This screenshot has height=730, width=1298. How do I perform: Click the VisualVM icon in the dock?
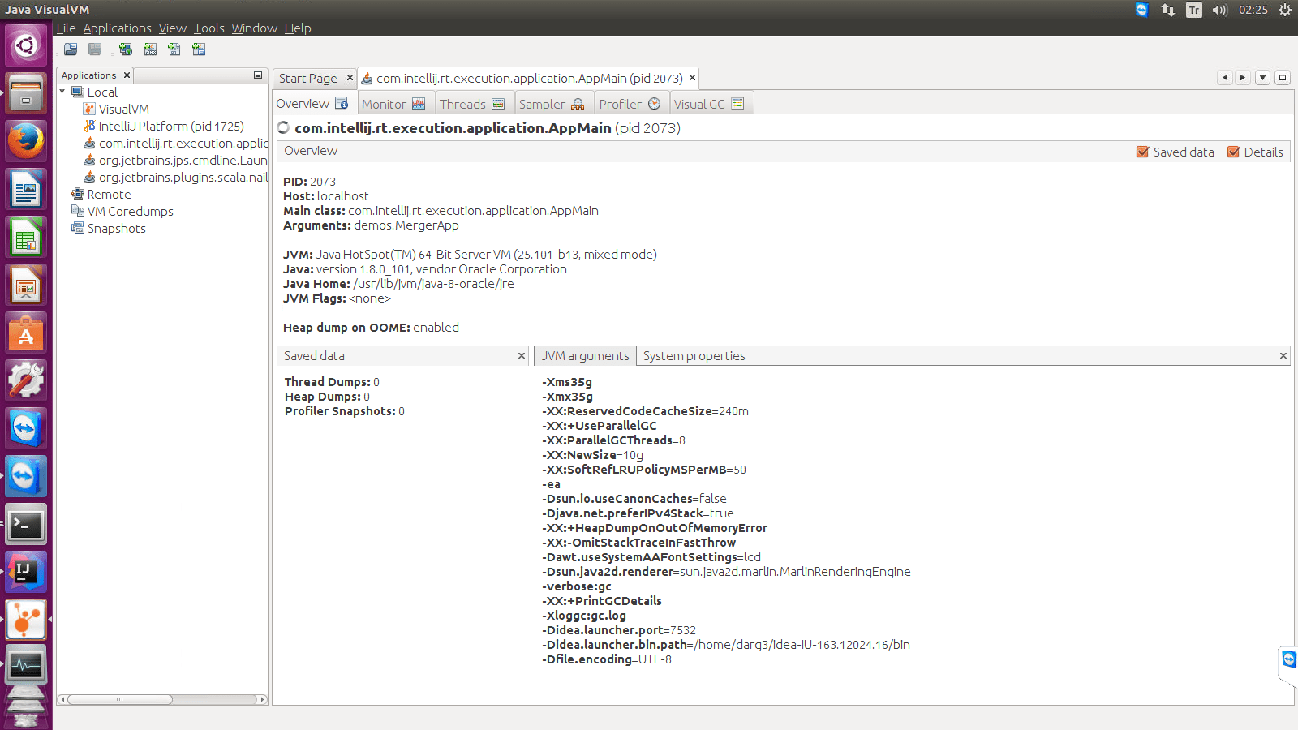point(26,620)
